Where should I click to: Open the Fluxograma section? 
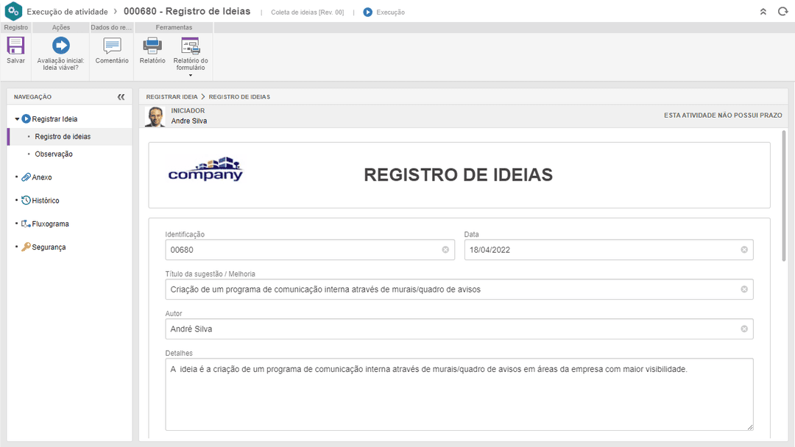(x=50, y=224)
